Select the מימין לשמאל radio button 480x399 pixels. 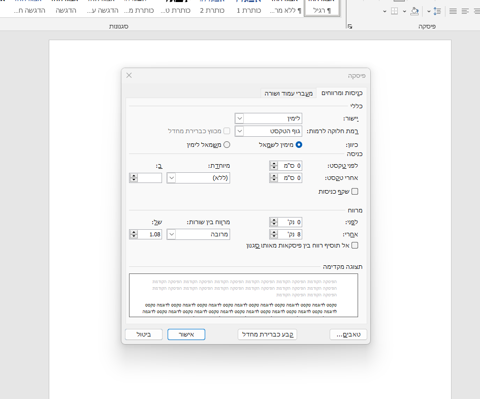pos(299,144)
